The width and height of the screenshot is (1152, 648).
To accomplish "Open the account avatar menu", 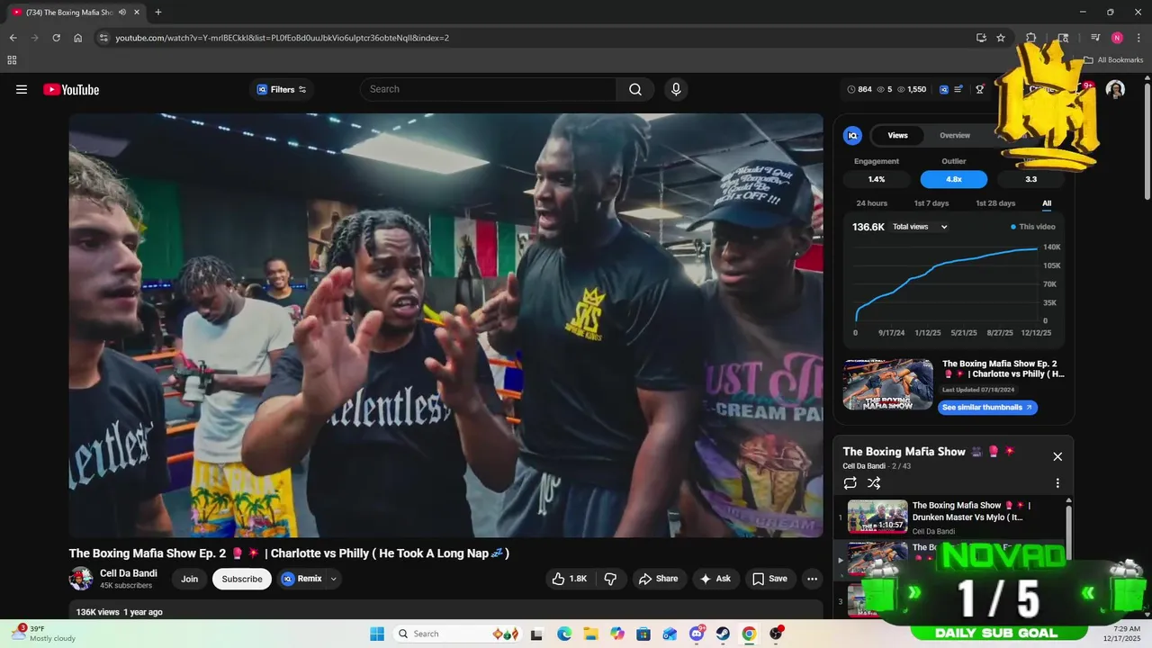I will (1115, 89).
